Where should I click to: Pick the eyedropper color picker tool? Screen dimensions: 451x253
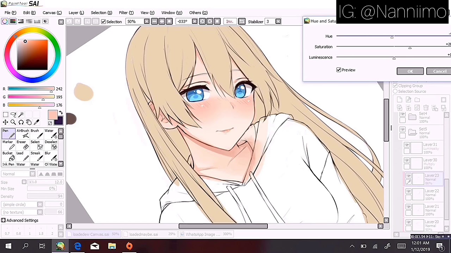pyautogui.click(x=36, y=122)
